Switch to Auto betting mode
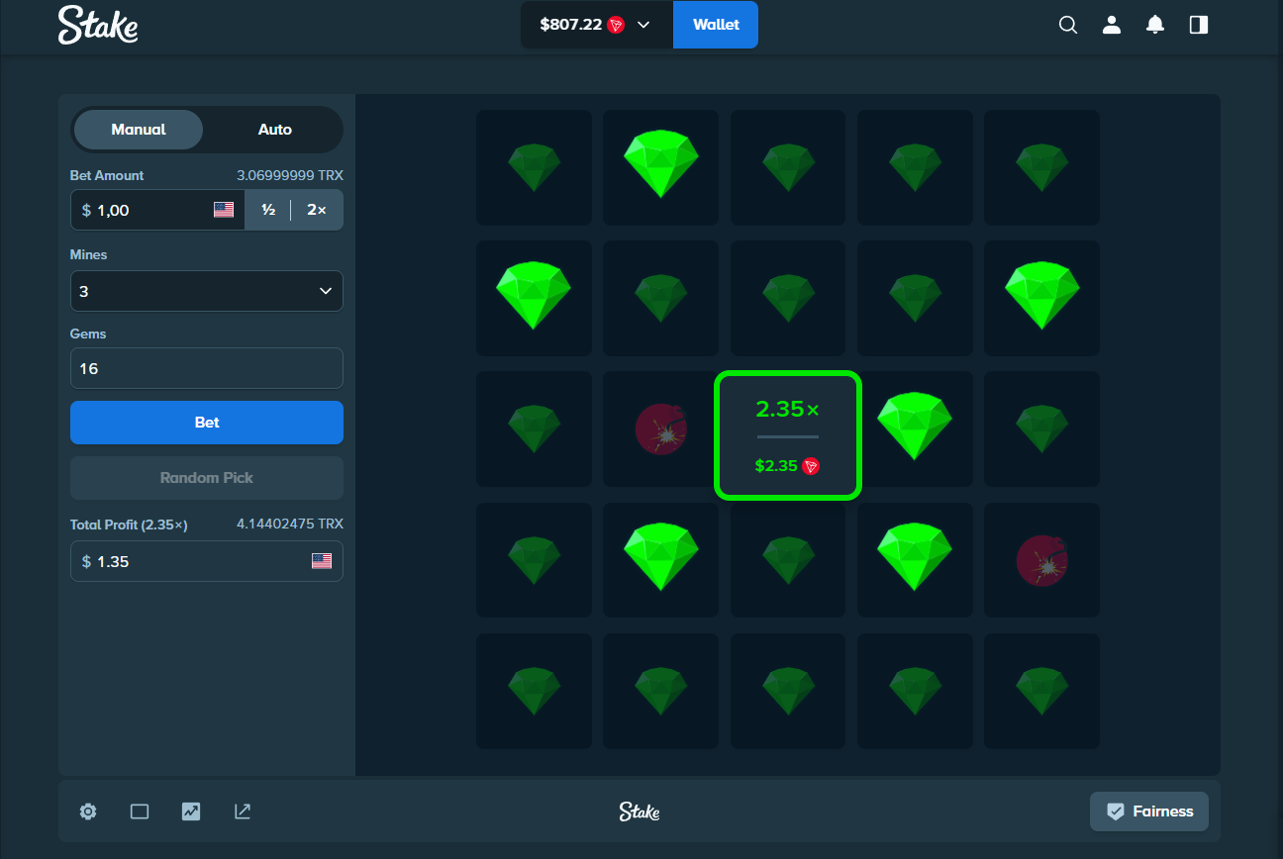This screenshot has height=859, width=1283. click(275, 130)
